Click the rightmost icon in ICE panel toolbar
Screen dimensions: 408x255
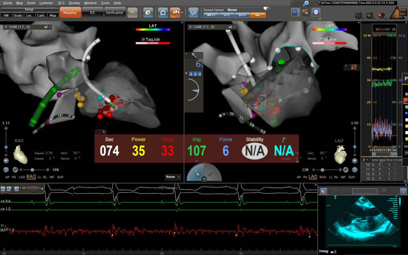403,191
